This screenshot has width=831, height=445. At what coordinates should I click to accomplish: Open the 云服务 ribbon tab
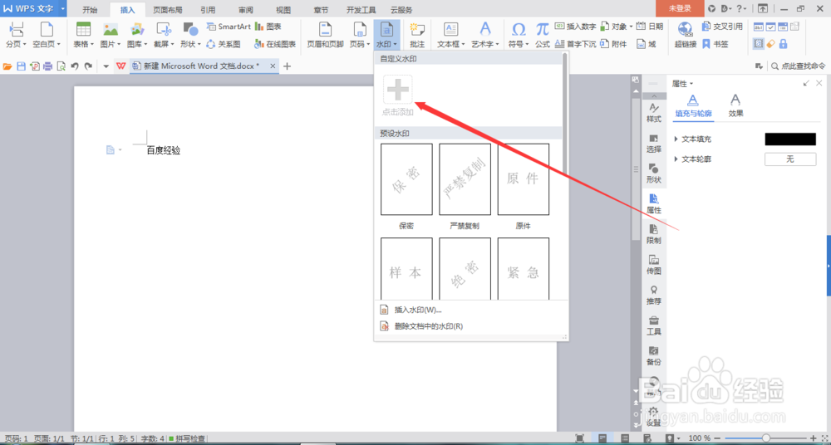(x=401, y=9)
